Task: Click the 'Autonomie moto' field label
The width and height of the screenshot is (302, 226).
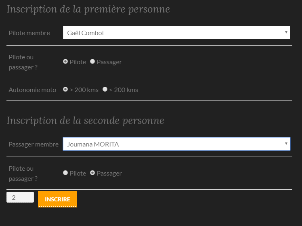Action: point(32,90)
